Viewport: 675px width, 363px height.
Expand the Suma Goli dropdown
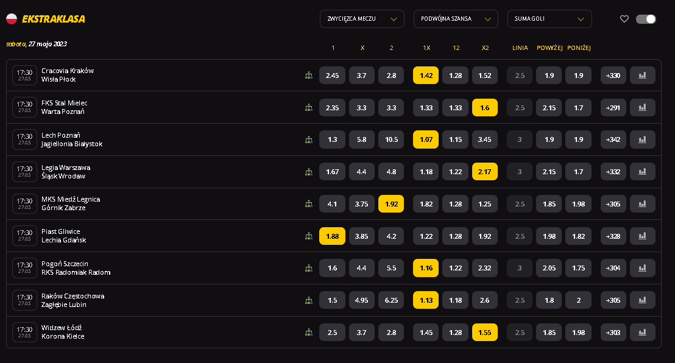[550, 19]
